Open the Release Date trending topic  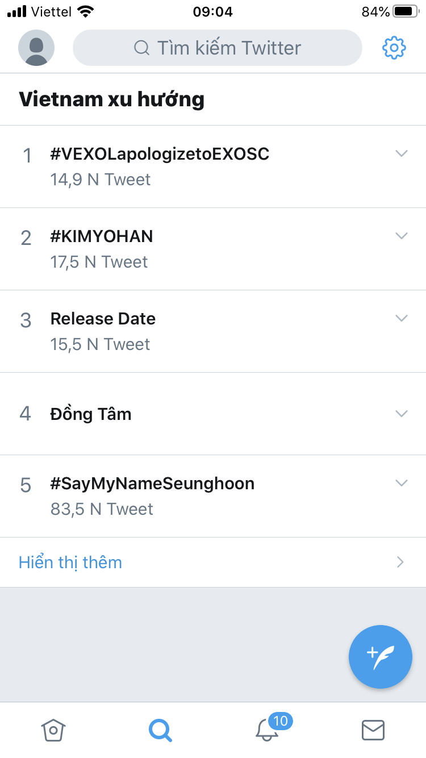click(103, 319)
